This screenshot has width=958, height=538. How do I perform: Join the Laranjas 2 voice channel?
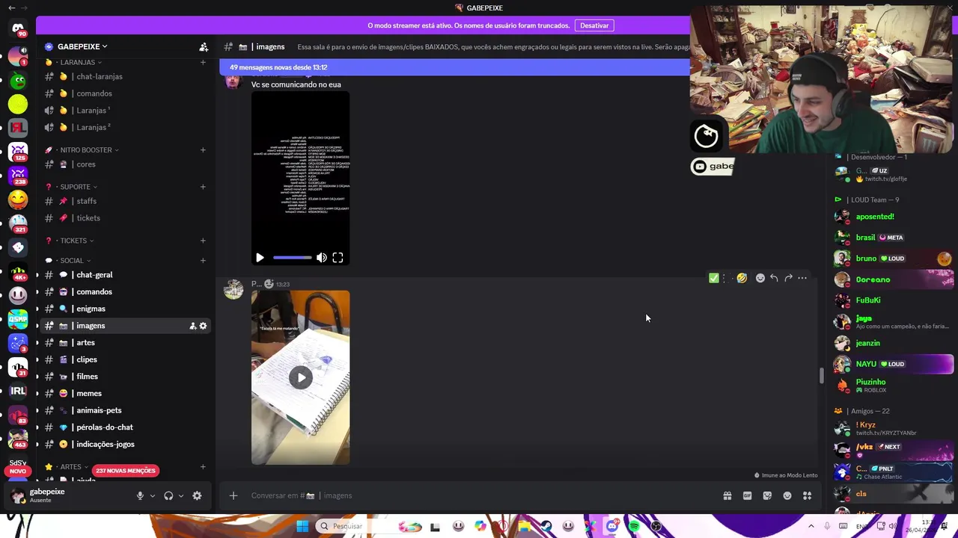(x=126, y=127)
